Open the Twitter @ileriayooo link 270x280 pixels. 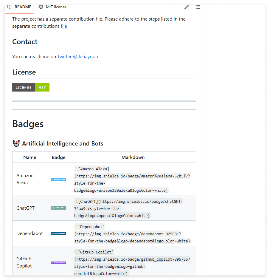(x=77, y=57)
